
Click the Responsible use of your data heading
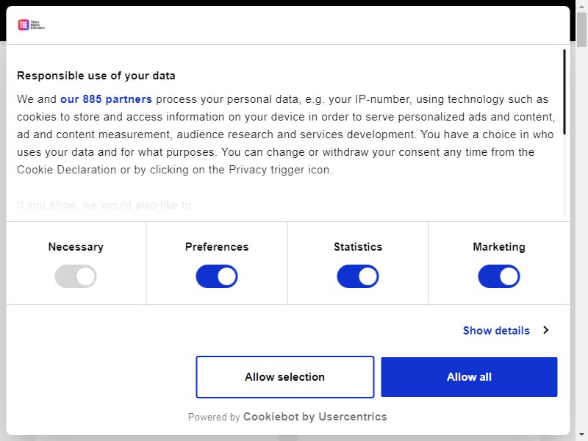point(96,76)
